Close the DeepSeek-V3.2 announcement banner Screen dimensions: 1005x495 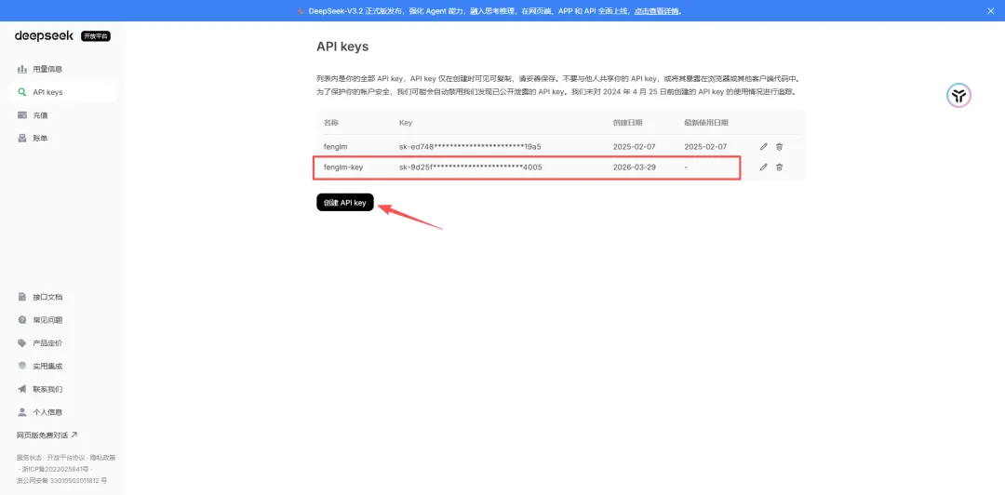991,11
